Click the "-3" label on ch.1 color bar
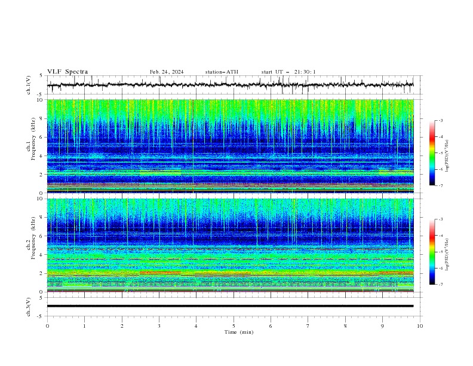 (440, 120)
